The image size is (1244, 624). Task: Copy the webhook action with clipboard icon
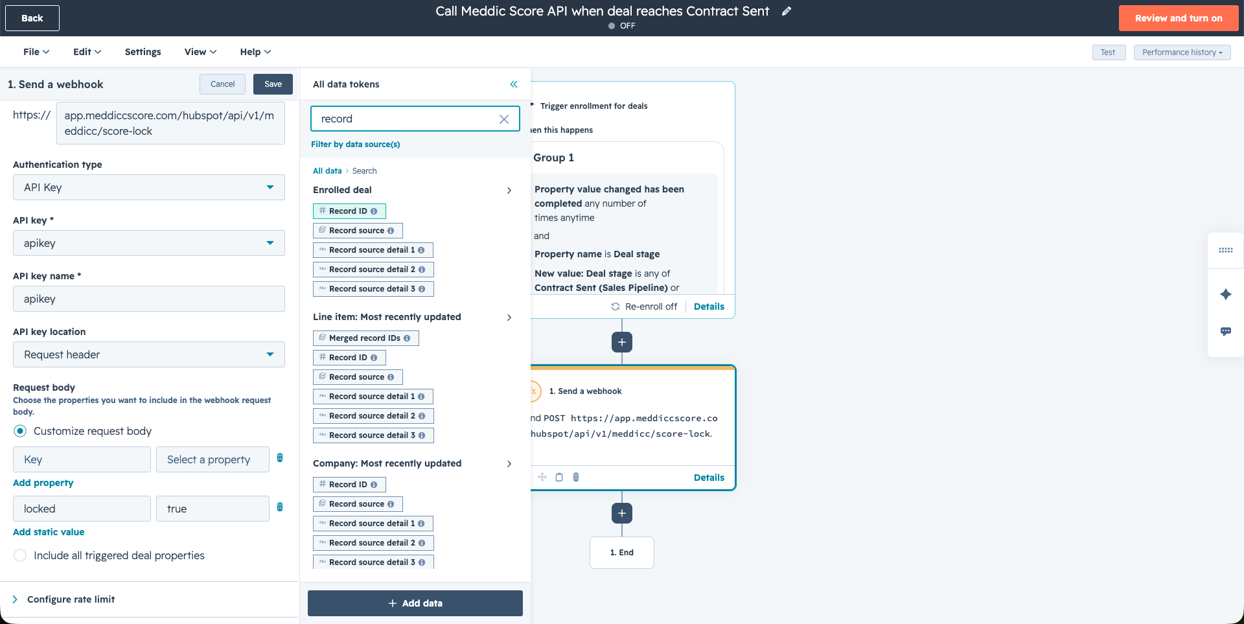559,477
